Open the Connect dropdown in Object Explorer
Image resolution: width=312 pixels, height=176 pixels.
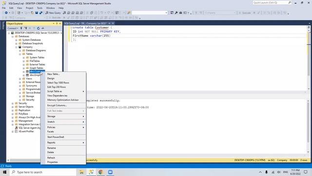13,28
